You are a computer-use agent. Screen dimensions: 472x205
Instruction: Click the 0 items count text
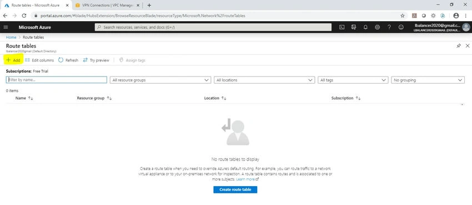click(12, 91)
